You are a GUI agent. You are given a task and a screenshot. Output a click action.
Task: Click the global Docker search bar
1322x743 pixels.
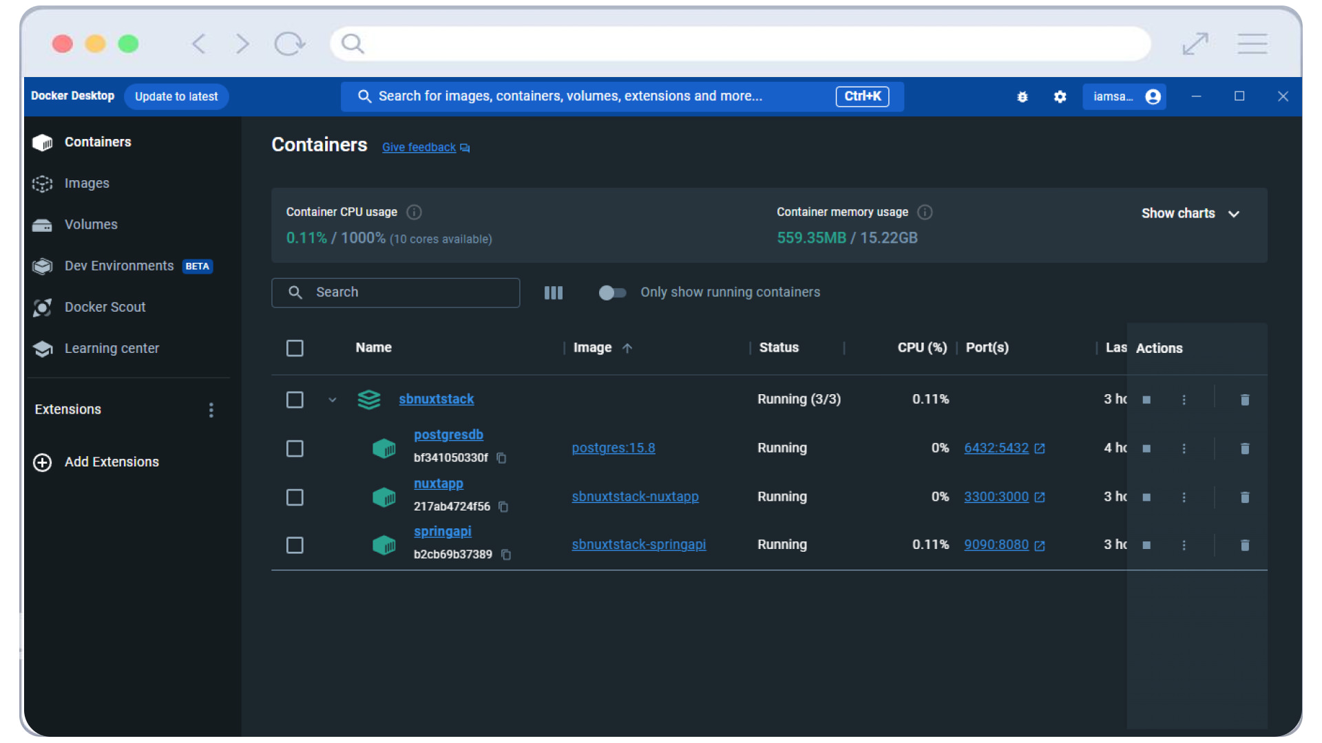622,97
